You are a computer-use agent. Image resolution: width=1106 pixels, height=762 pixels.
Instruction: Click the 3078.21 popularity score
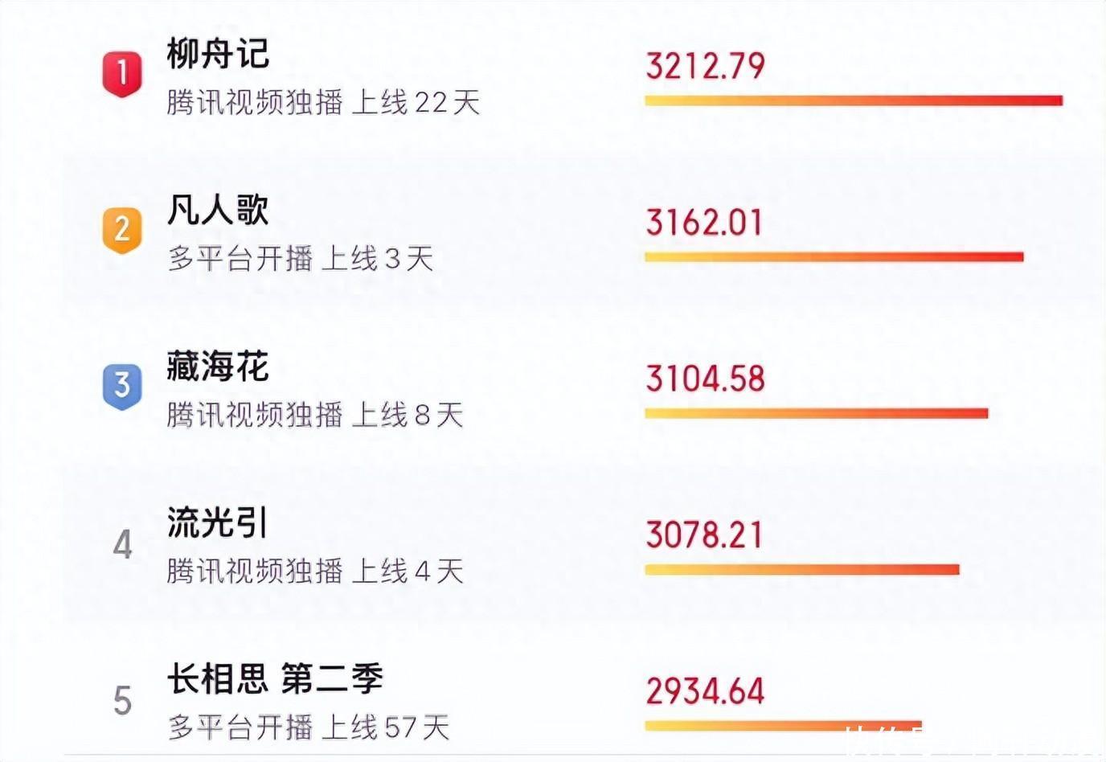coord(704,535)
